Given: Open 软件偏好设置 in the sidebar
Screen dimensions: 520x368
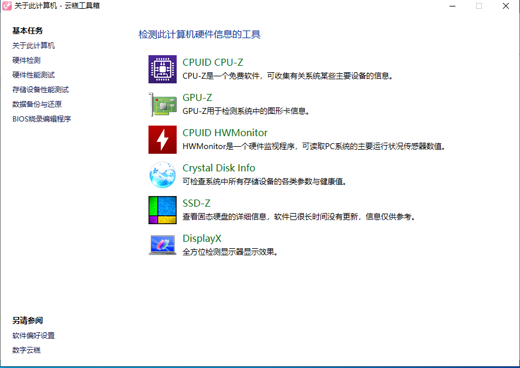Looking at the screenshot, I should tap(33, 335).
